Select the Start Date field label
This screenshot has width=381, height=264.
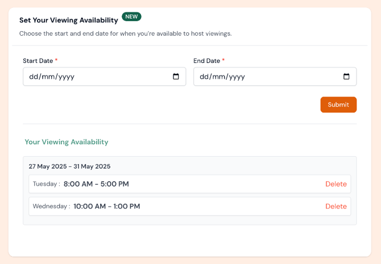38,61
